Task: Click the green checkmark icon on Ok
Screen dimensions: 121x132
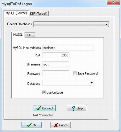Action: point(29,125)
